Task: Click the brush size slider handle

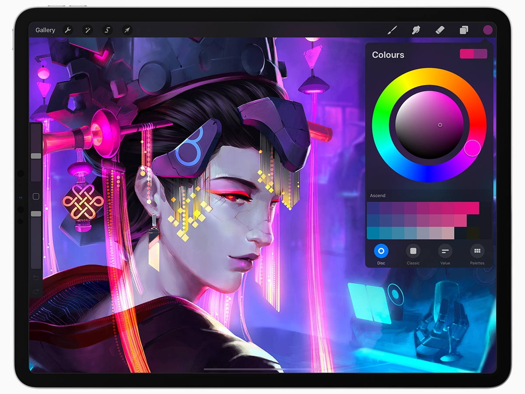Action: [x=36, y=156]
